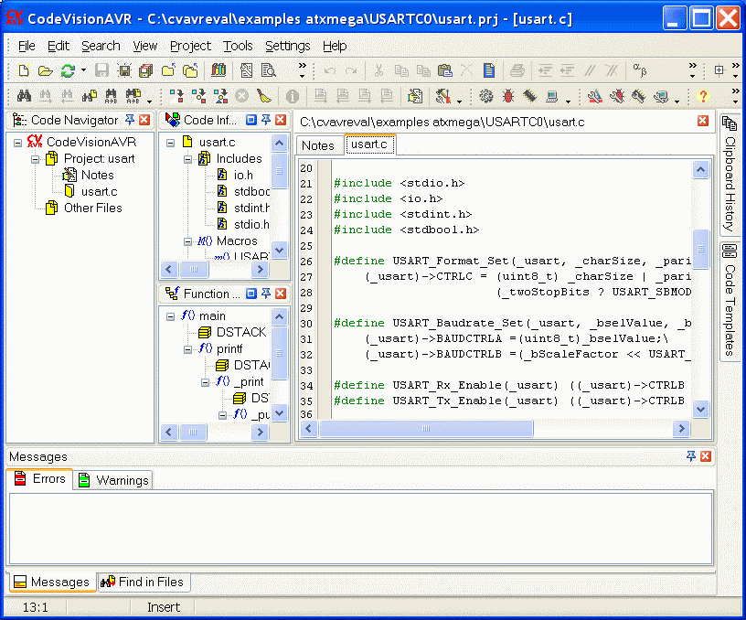This screenshot has height=620, width=746.
Task: Click the gear build icon in toolbar
Action: 485,96
